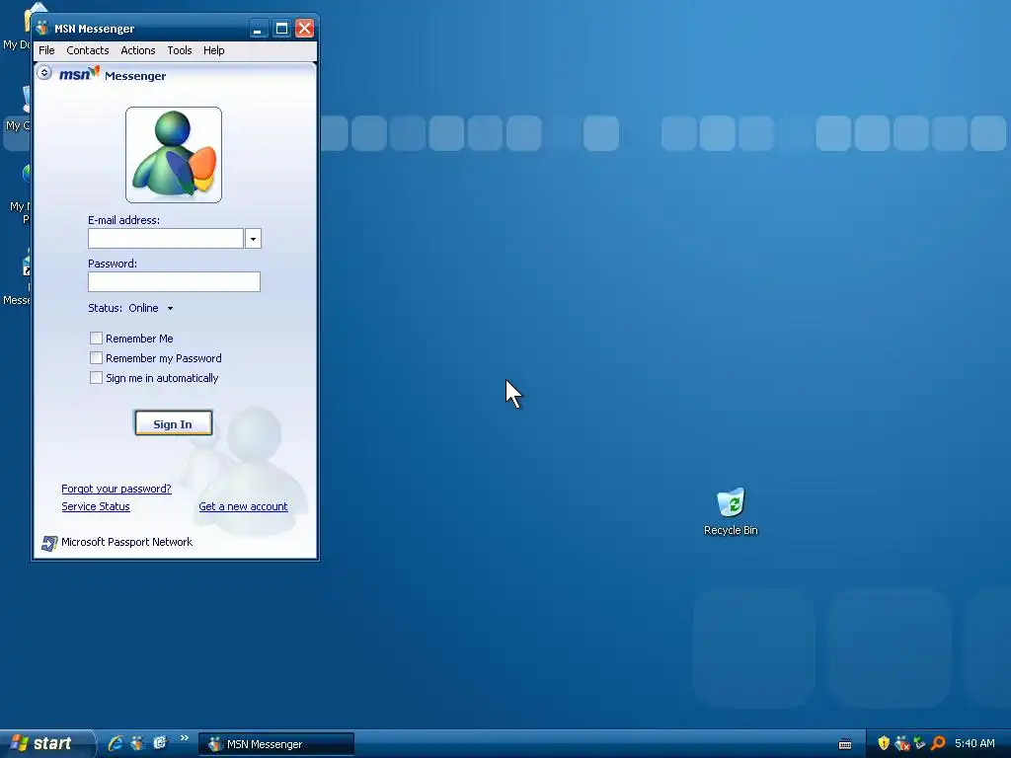1011x758 pixels.
Task: Click the MSN butterfly logo in header
Action: [x=95, y=70]
